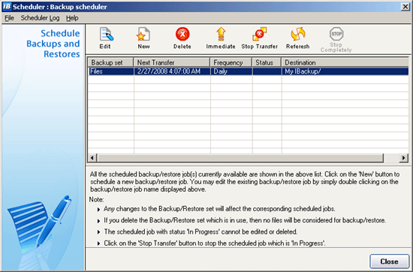The width and height of the screenshot is (413, 272).
Task: Click the red Delete icon
Action: point(182,35)
